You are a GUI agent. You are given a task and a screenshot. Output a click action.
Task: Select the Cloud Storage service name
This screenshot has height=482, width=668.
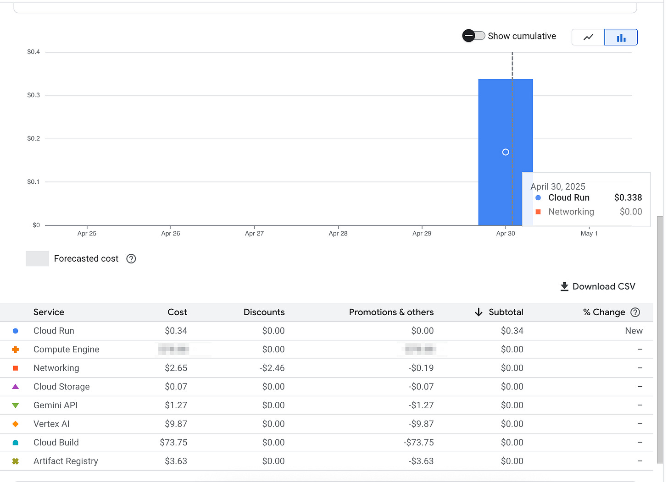coord(61,387)
